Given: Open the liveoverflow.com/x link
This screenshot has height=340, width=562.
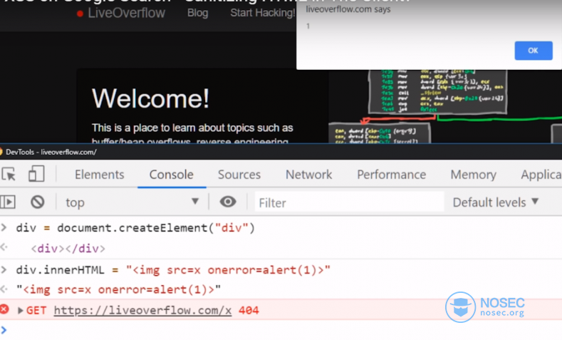Looking at the screenshot, I should point(142,310).
